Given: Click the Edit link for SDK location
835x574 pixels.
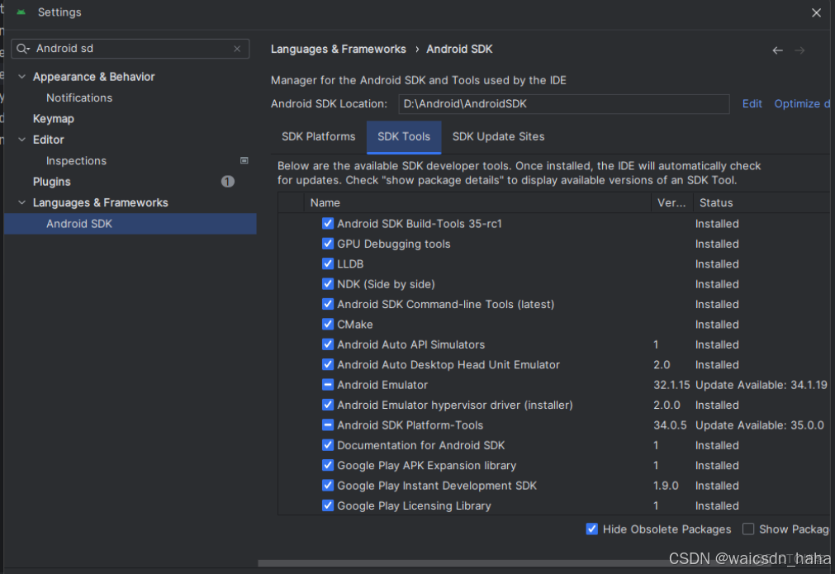Looking at the screenshot, I should click(x=751, y=103).
